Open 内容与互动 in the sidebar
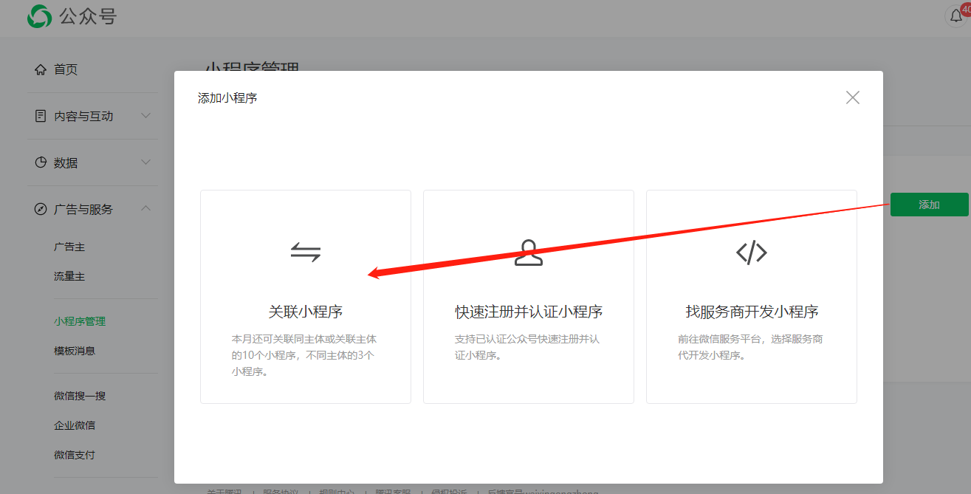 [x=83, y=116]
